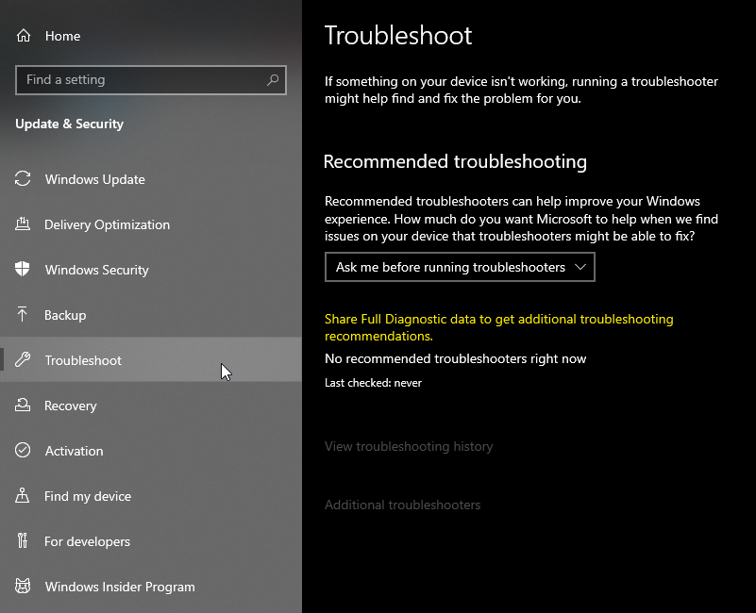Viewport: 756px width, 613px height.
Task: Click the Find my device icon
Action: (x=24, y=496)
